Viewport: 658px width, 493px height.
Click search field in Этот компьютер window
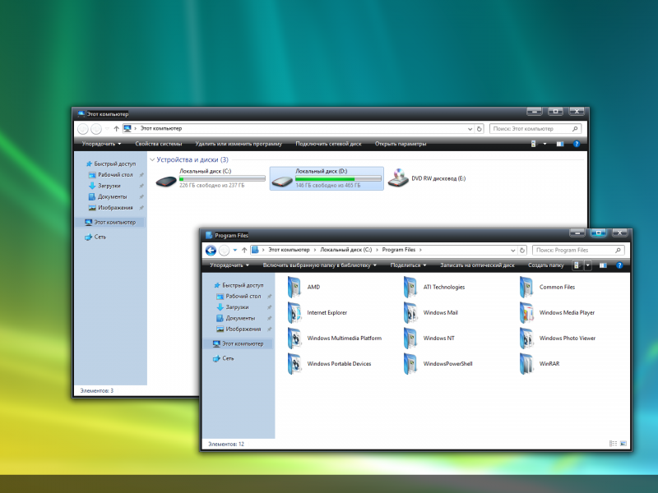click(535, 129)
